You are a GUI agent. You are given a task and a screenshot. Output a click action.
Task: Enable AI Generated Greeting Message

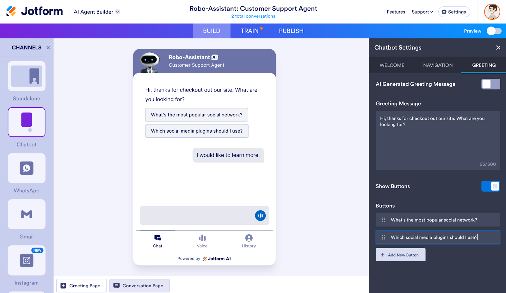491,84
